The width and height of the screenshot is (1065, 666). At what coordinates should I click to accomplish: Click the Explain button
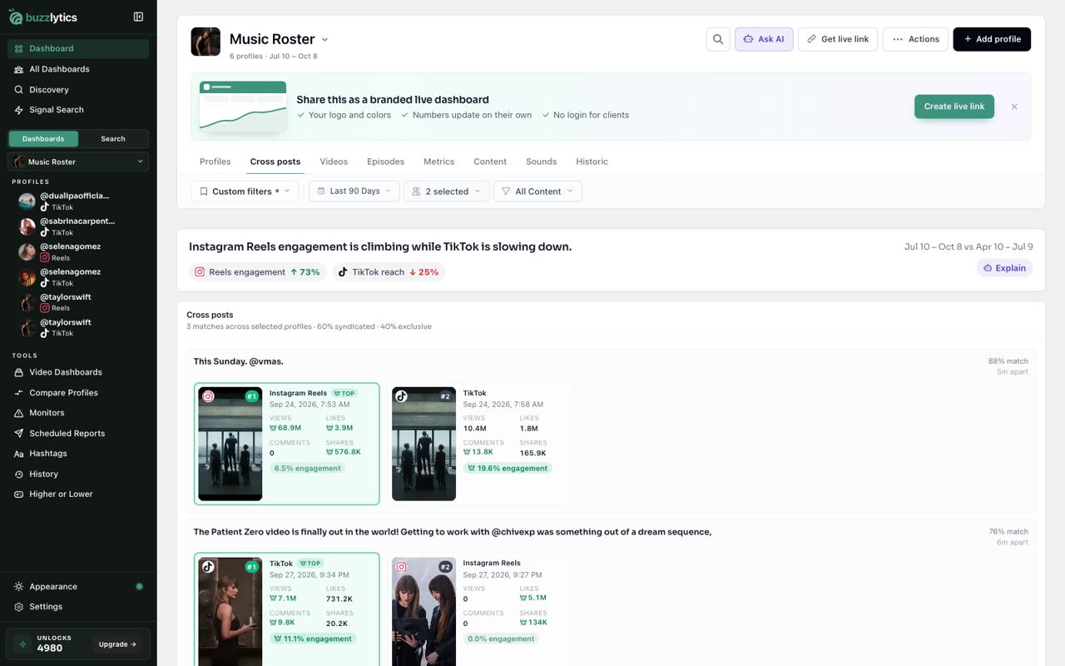pyautogui.click(x=1004, y=268)
